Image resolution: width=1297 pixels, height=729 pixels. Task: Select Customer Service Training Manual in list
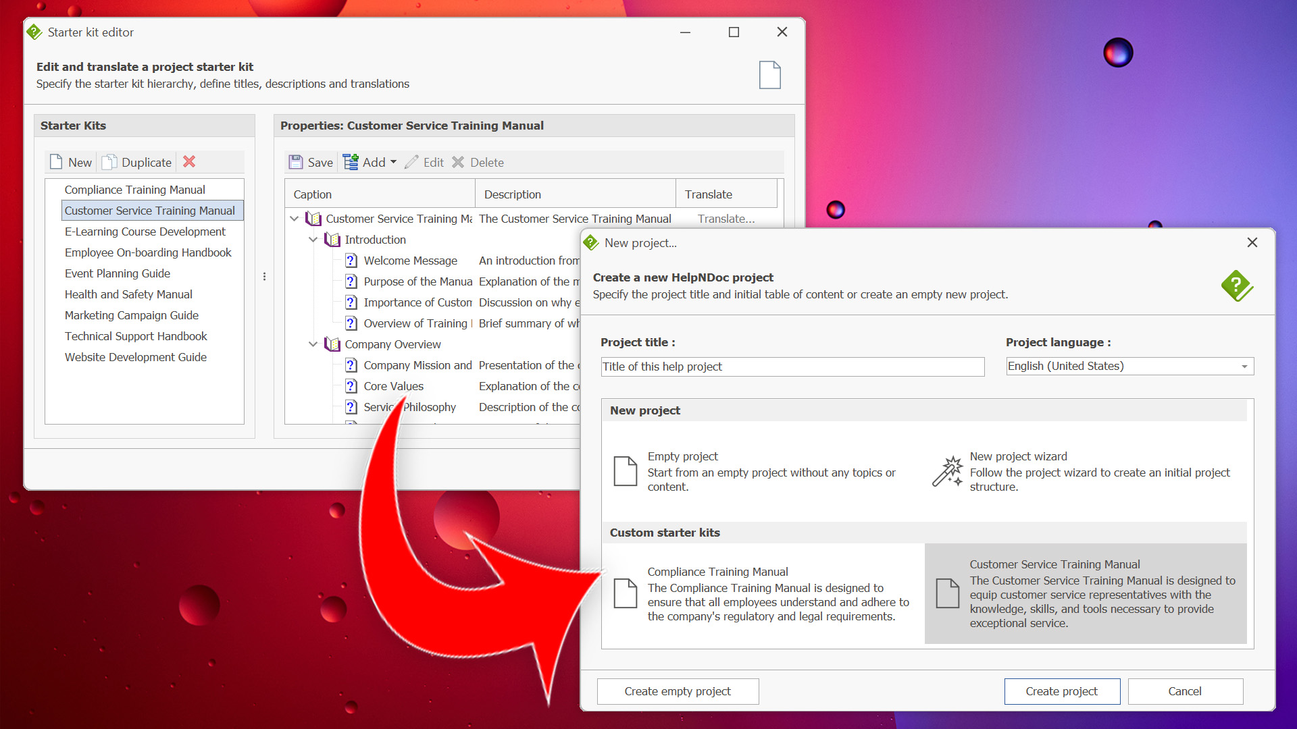pos(152,211)
